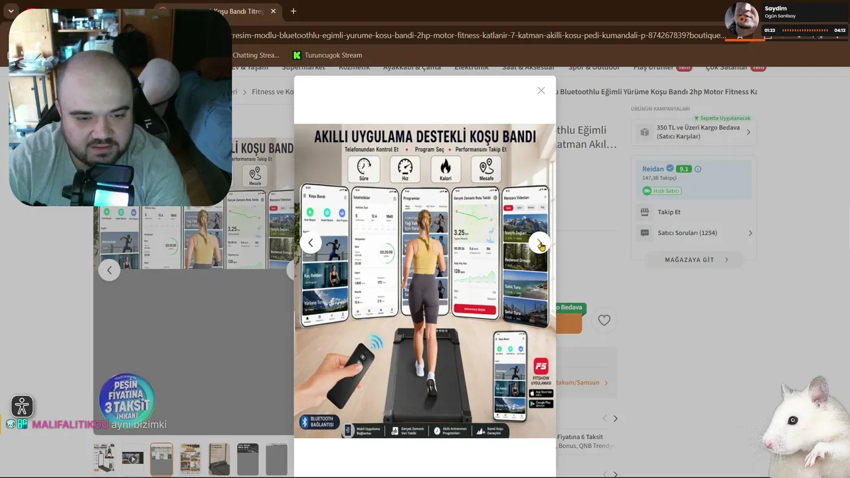Click the Reidan verified seller badge
This screenshot has height=478, width=850.
(670, 169)
